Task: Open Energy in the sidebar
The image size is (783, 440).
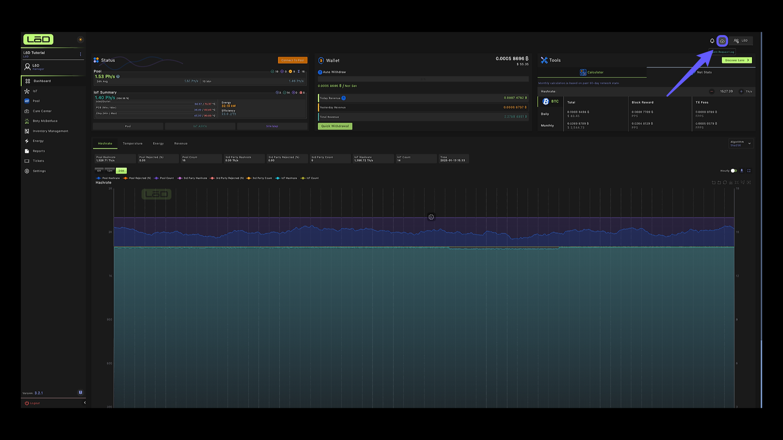Action: (x=53, y=141)
